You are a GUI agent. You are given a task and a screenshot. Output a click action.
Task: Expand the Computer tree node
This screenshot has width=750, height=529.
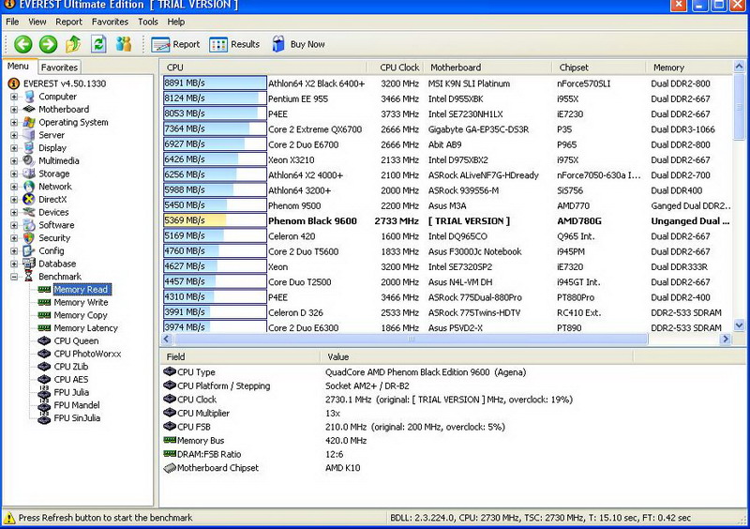[x=15, y=97]
